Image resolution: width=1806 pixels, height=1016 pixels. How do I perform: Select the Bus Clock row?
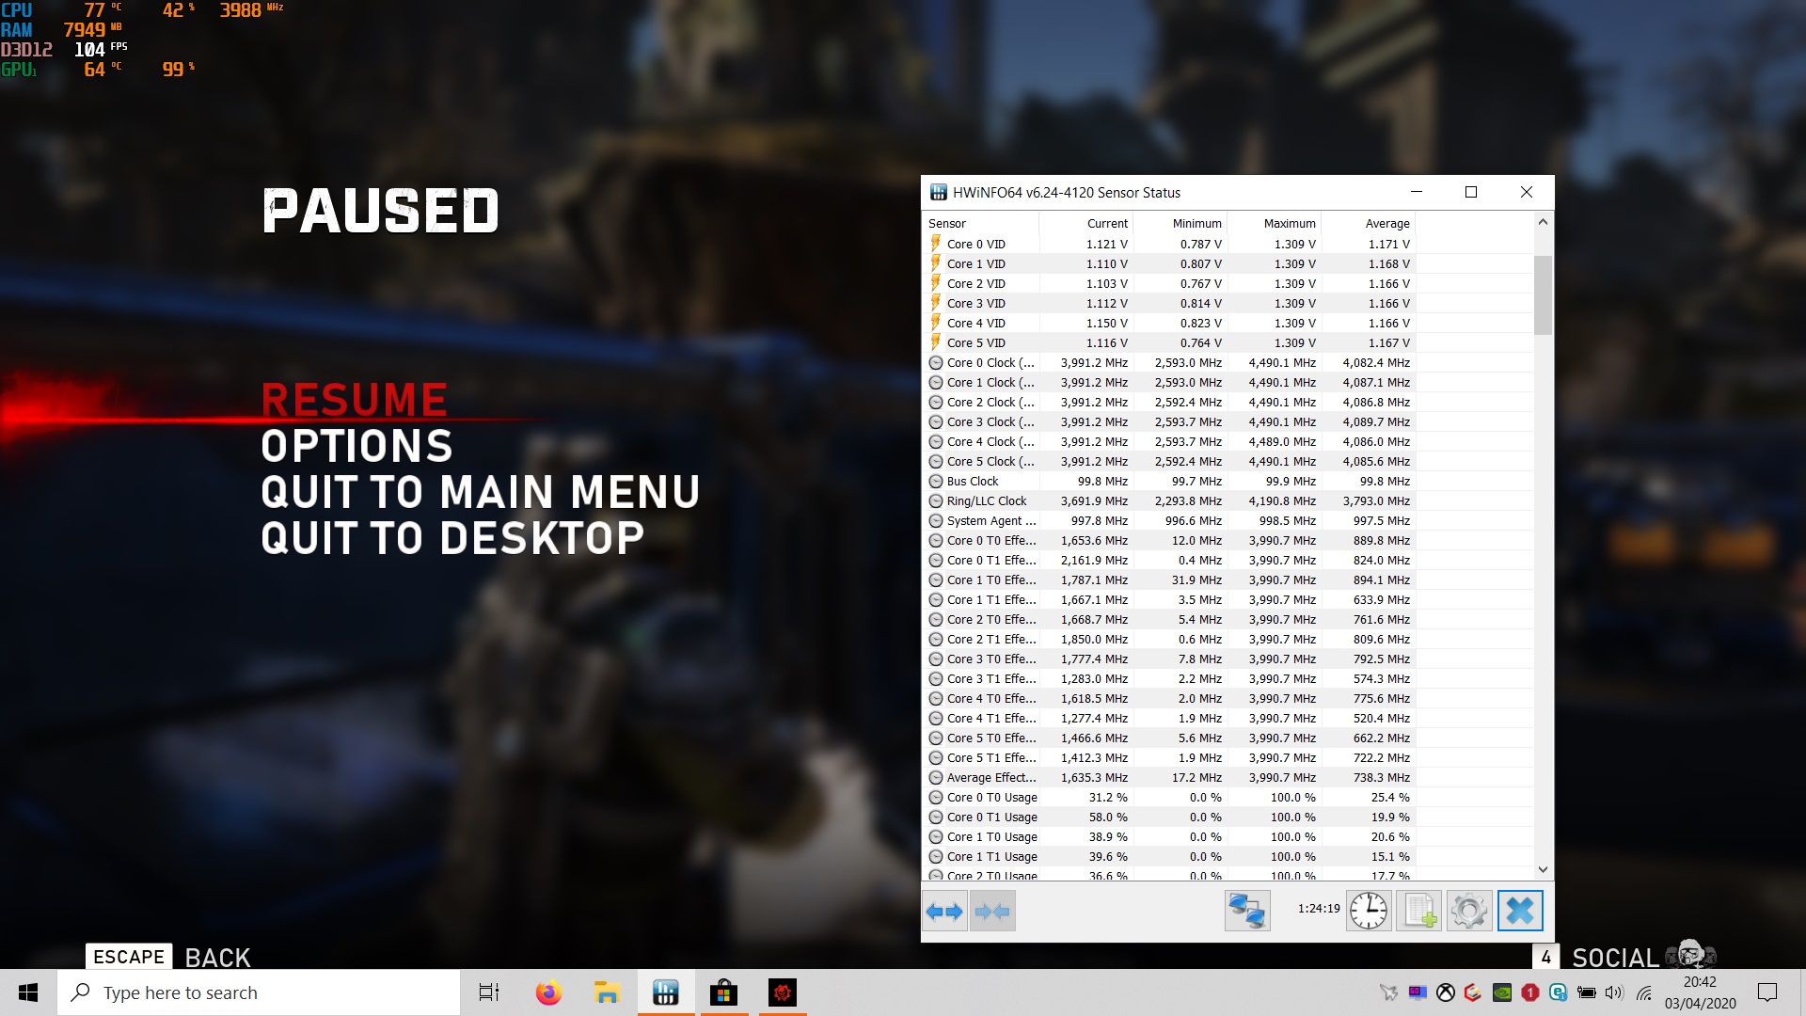(1169, 481)
